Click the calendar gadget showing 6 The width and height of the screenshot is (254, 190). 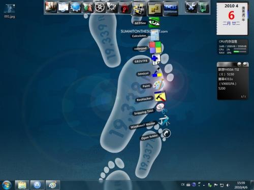click(x=232, y=19)
